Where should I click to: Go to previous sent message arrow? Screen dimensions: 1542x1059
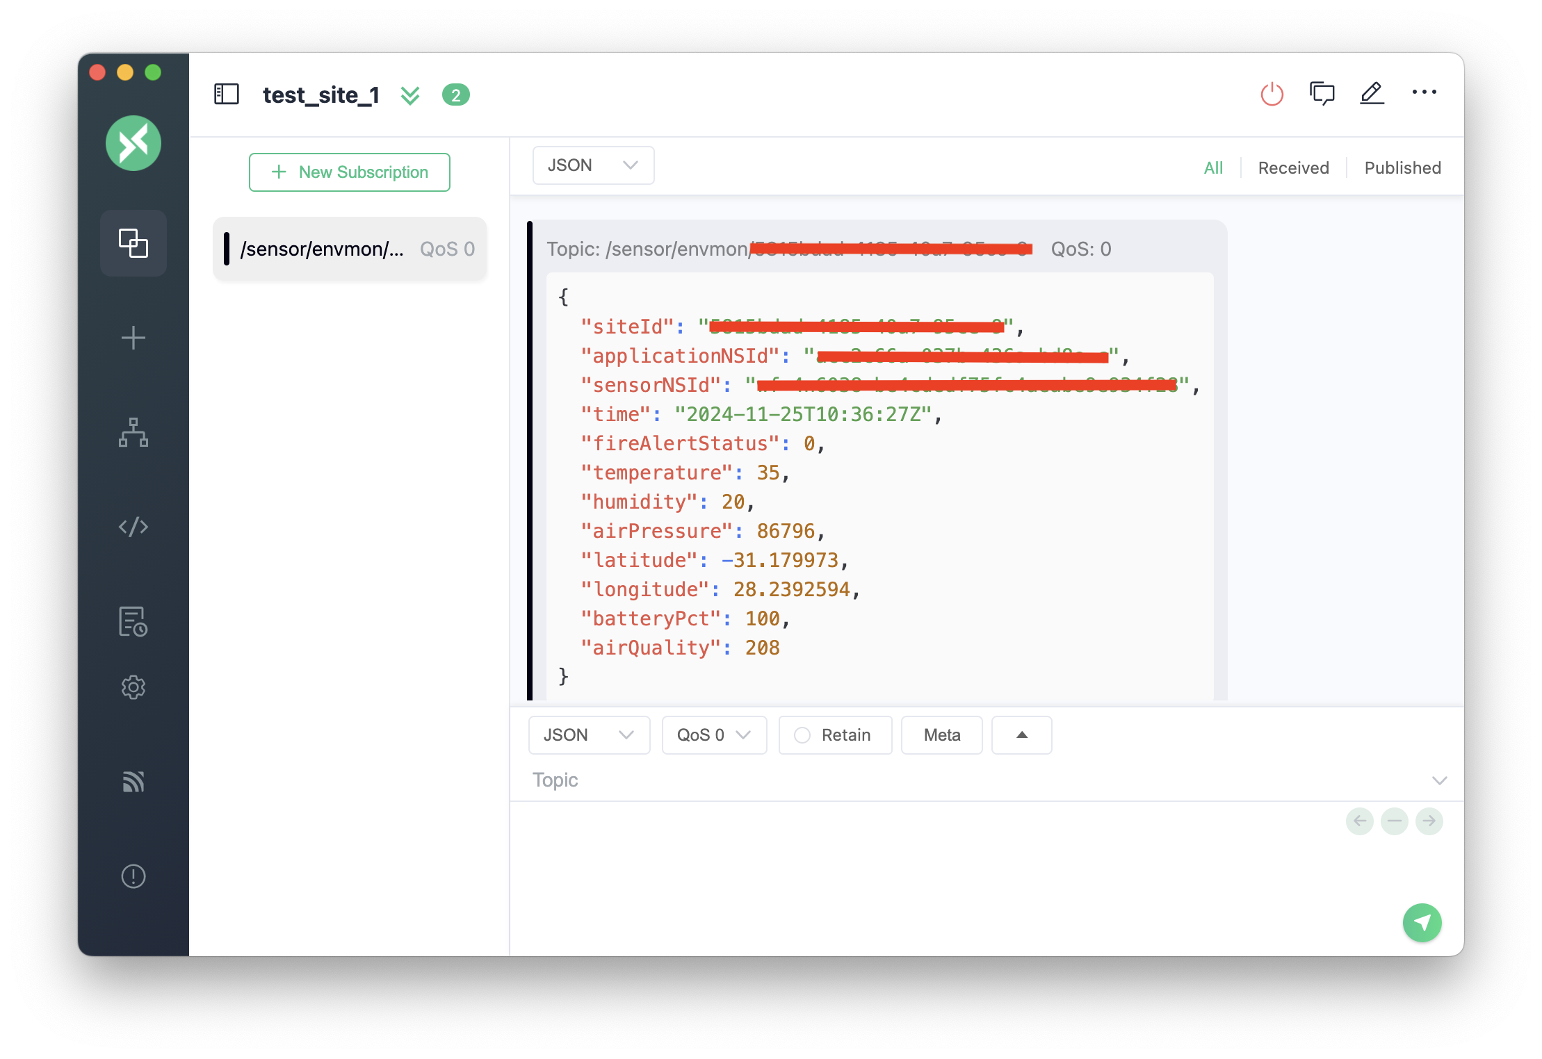coord(1360,821)
